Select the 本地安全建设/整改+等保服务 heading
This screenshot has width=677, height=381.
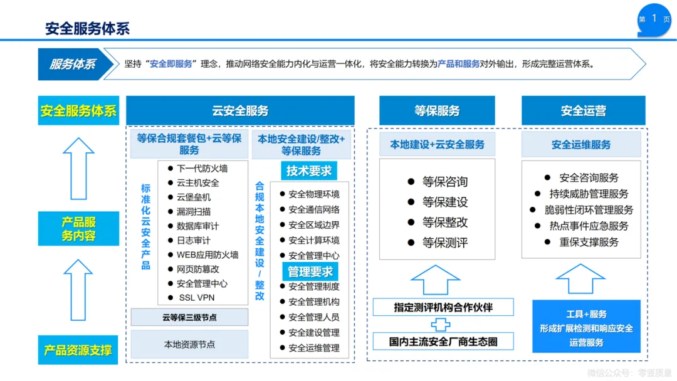301,145
